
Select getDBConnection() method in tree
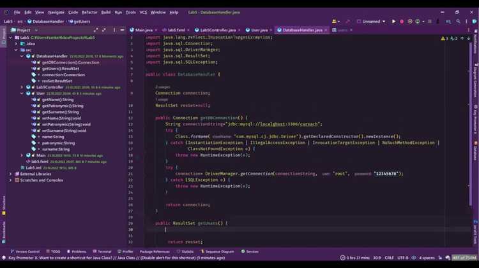70,62
